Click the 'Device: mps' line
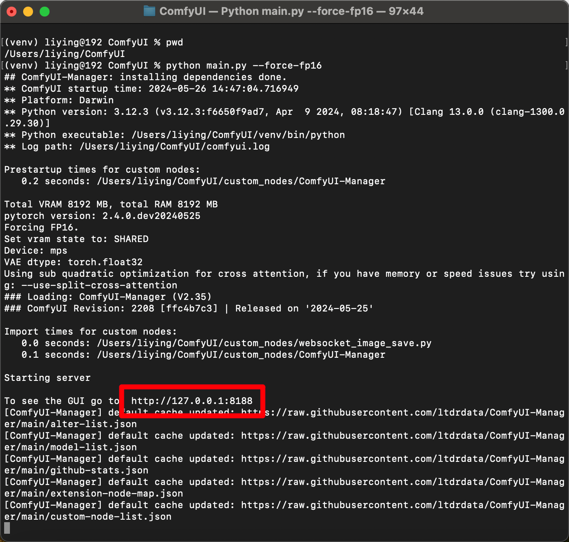Image resolution: width=569 pixels, height=542 pixels. click(x=36, y=251)
